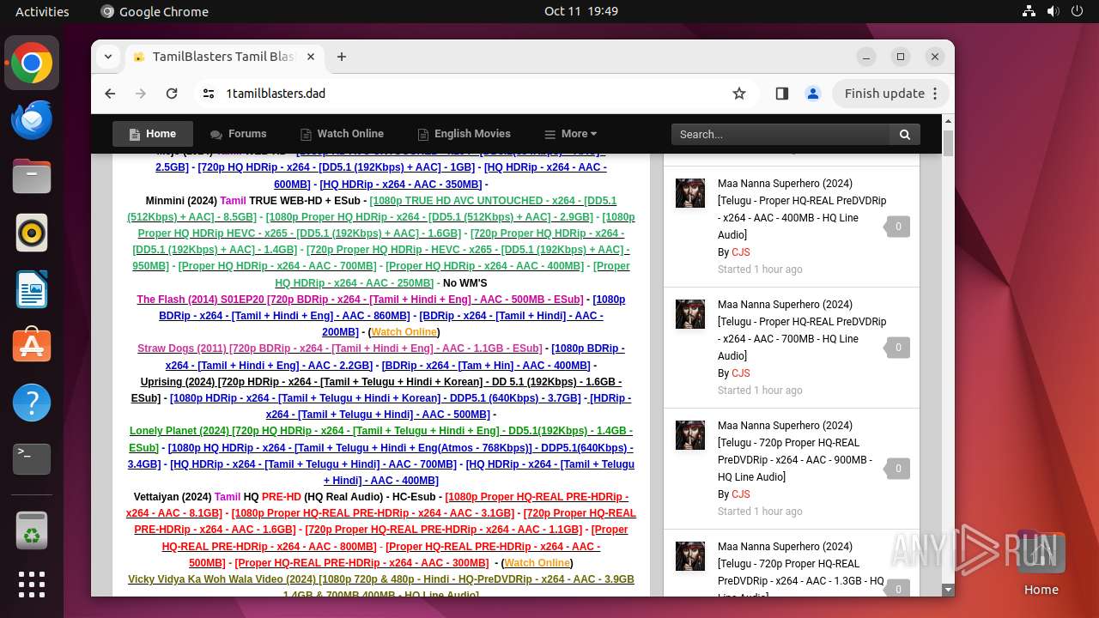Open the English Movies navigation tab
Image resolution: width=1099 pixels, height=618 pixels.
tap(464, 134)
